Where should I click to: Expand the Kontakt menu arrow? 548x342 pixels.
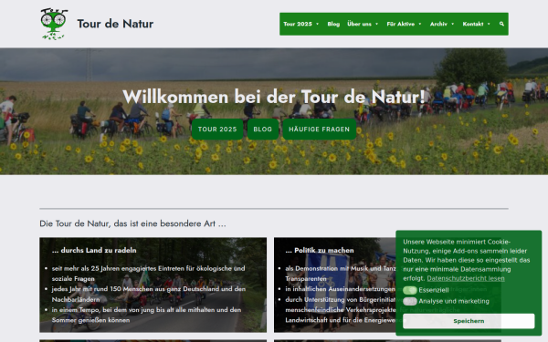(489, 24)
